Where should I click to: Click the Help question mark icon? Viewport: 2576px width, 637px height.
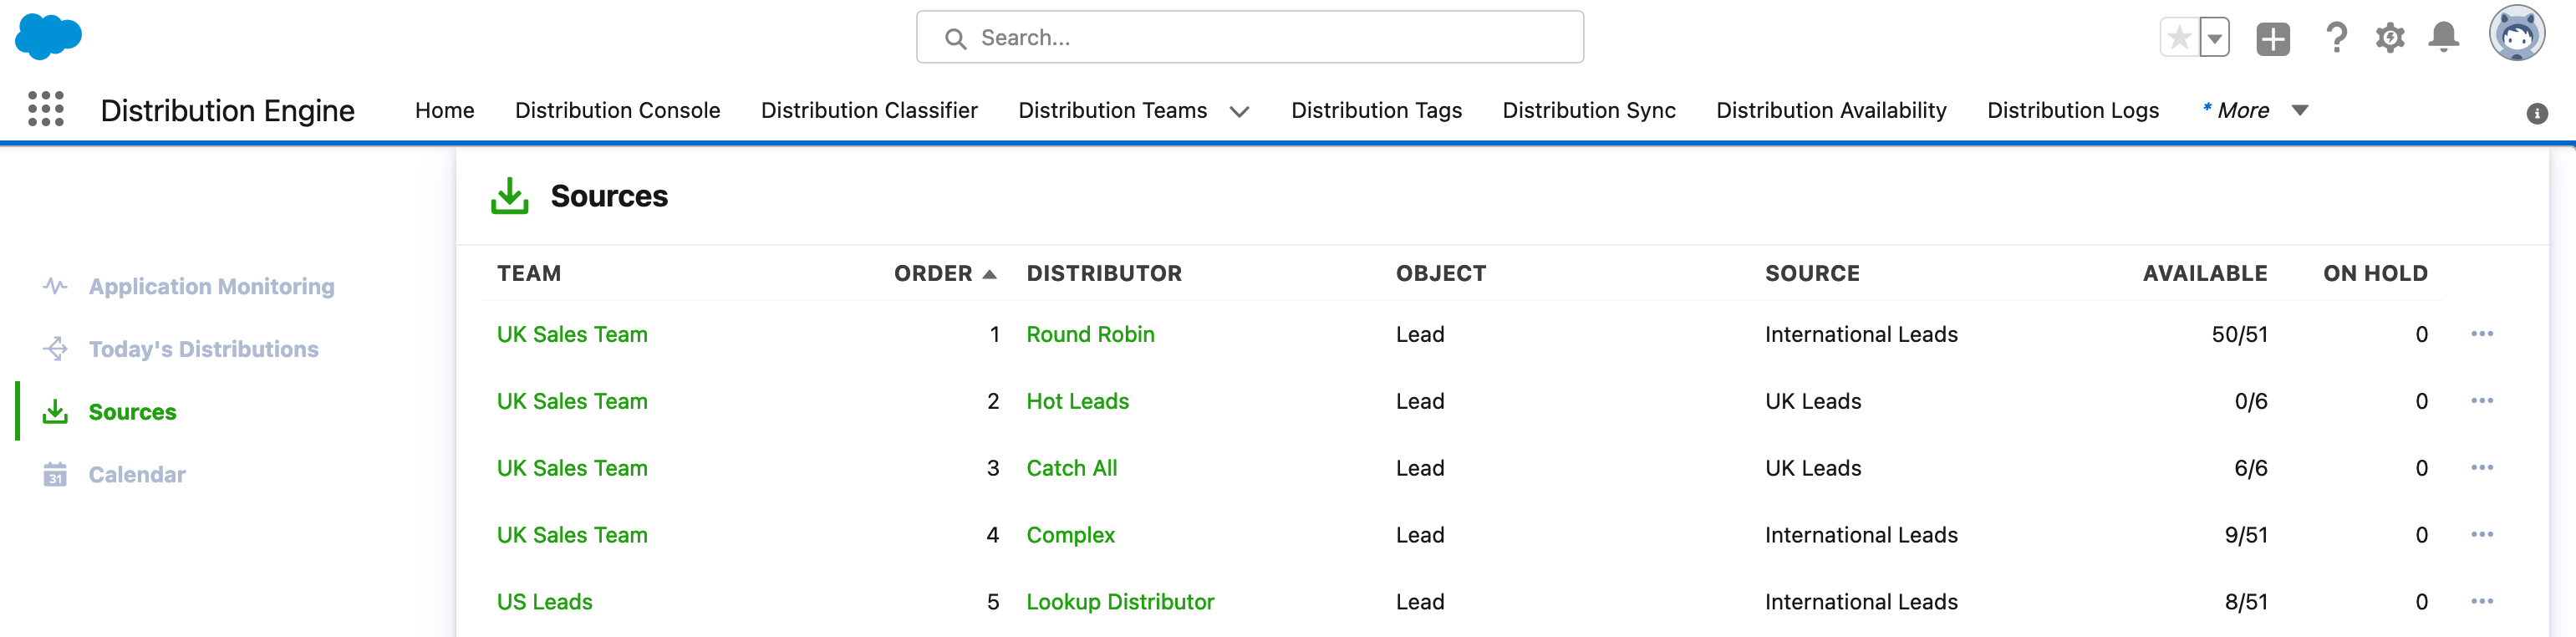tap(2336, 38)
